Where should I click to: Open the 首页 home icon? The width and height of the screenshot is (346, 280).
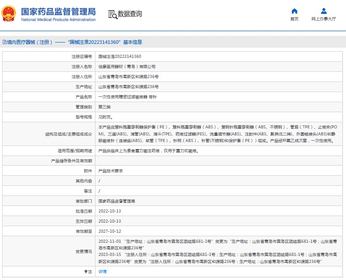tap(294, 11)
